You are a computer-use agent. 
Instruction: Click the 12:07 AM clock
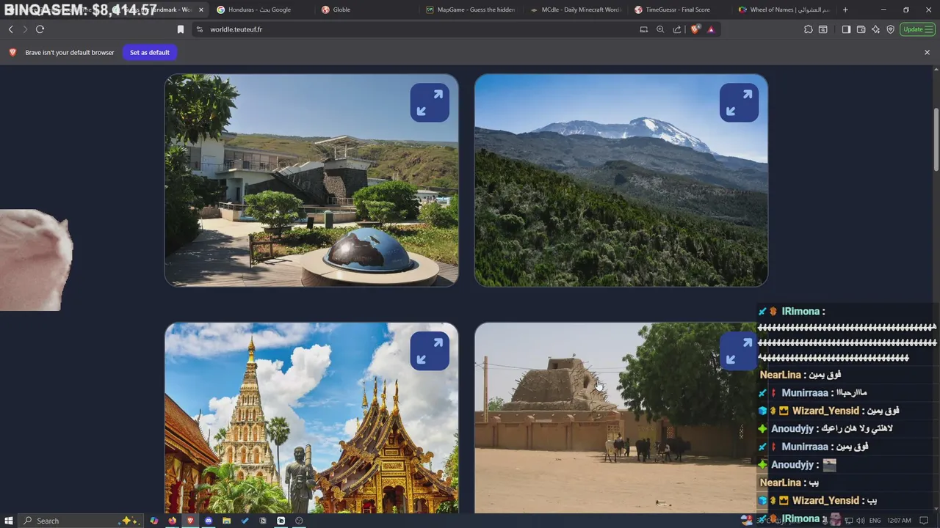point(899,521)
